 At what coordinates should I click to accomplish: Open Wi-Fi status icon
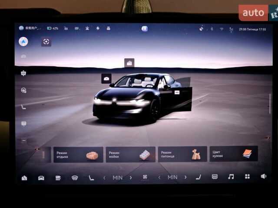(x=222, y=29)
